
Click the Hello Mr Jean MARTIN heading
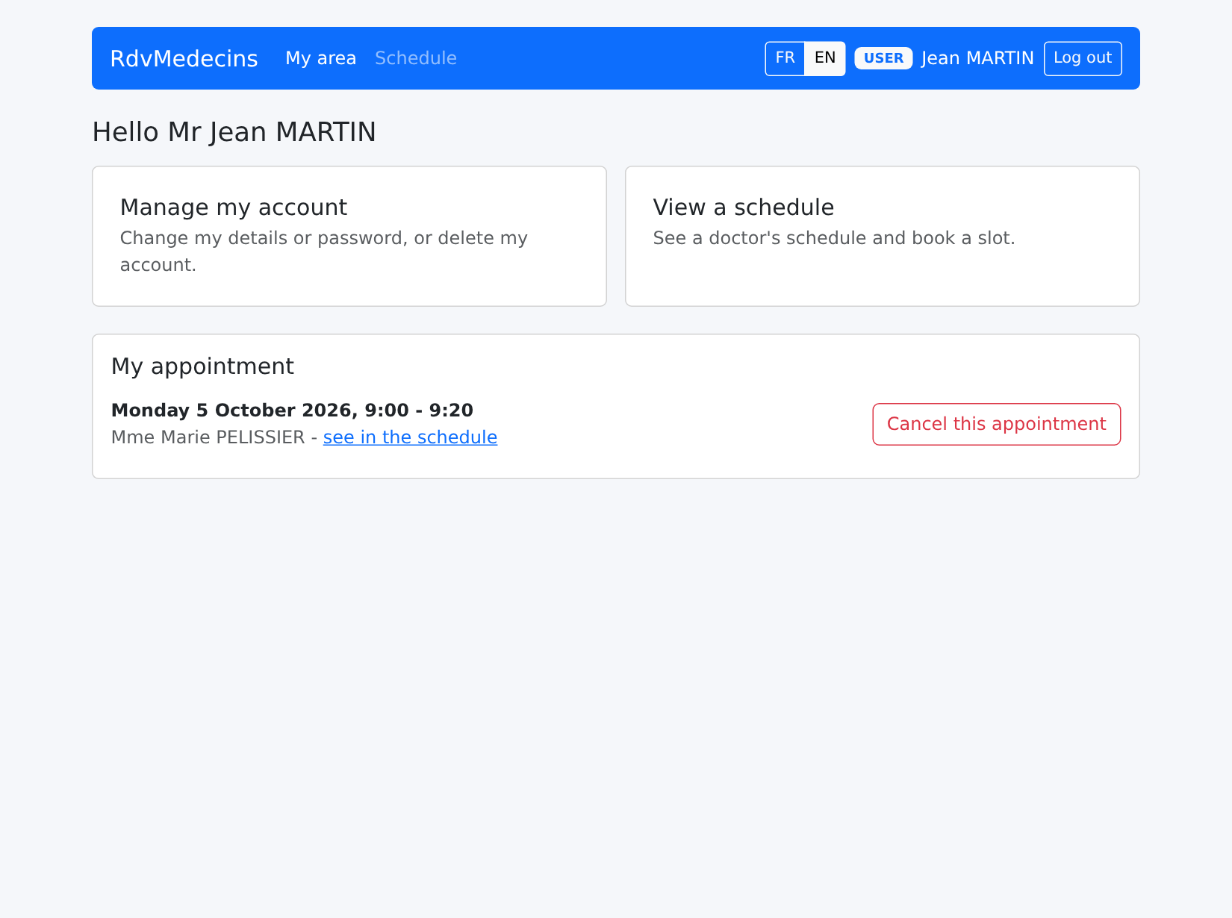[234, 132]
